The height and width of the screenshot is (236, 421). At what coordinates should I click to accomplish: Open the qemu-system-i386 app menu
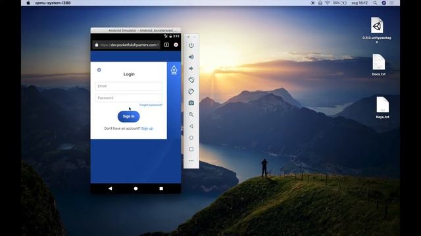53,3
